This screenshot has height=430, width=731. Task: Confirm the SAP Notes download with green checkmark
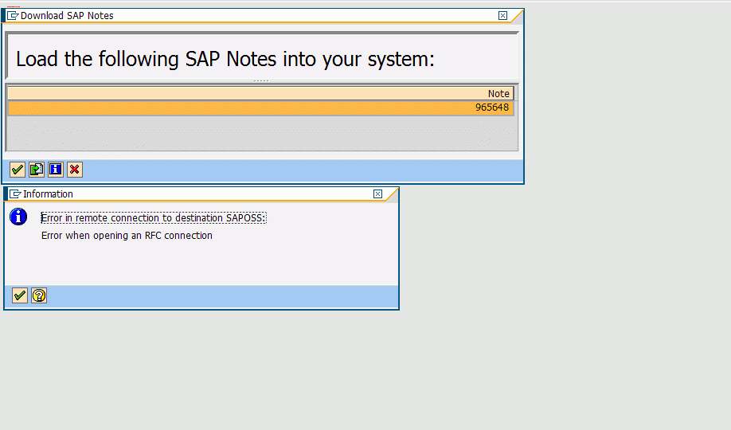coord(18,170)
